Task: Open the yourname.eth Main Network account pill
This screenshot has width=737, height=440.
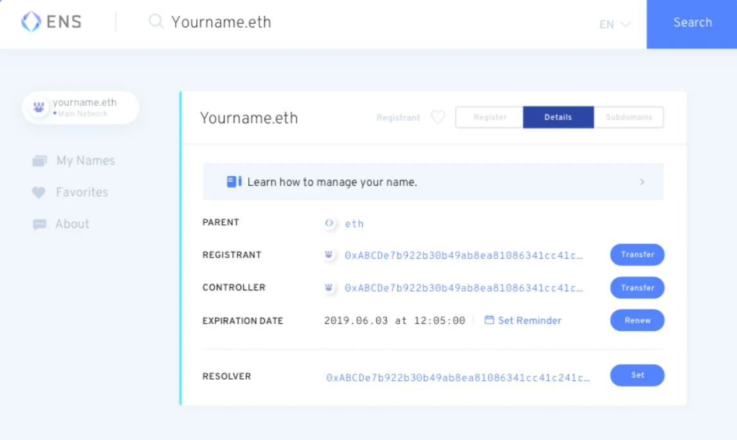Action: pos(81,107)
